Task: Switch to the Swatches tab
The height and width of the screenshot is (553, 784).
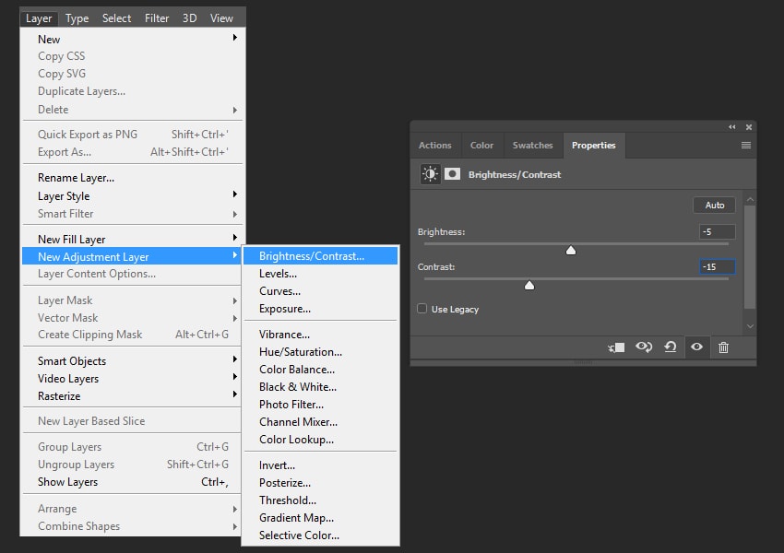Action: pyautogui.click(x=532, y=146)
